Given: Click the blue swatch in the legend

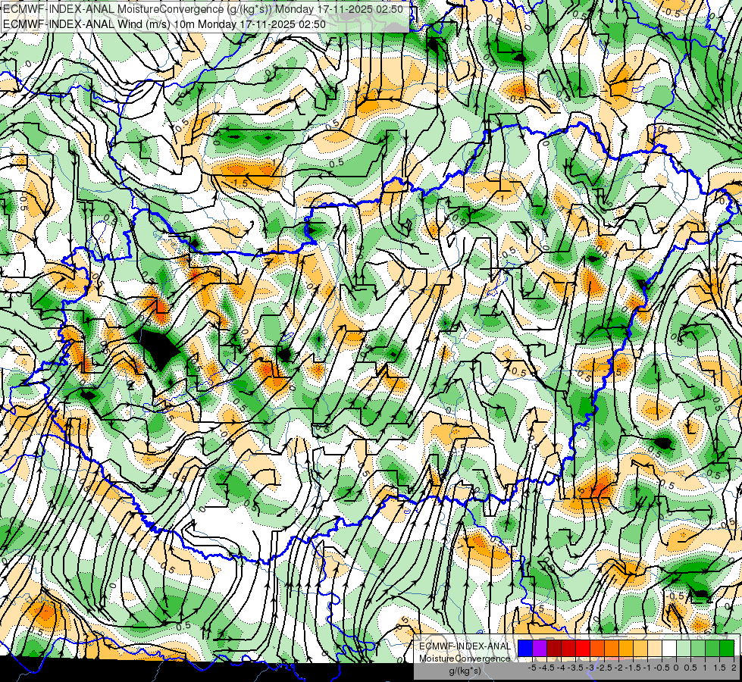Looking at the screenshot, I should [525, 649].
